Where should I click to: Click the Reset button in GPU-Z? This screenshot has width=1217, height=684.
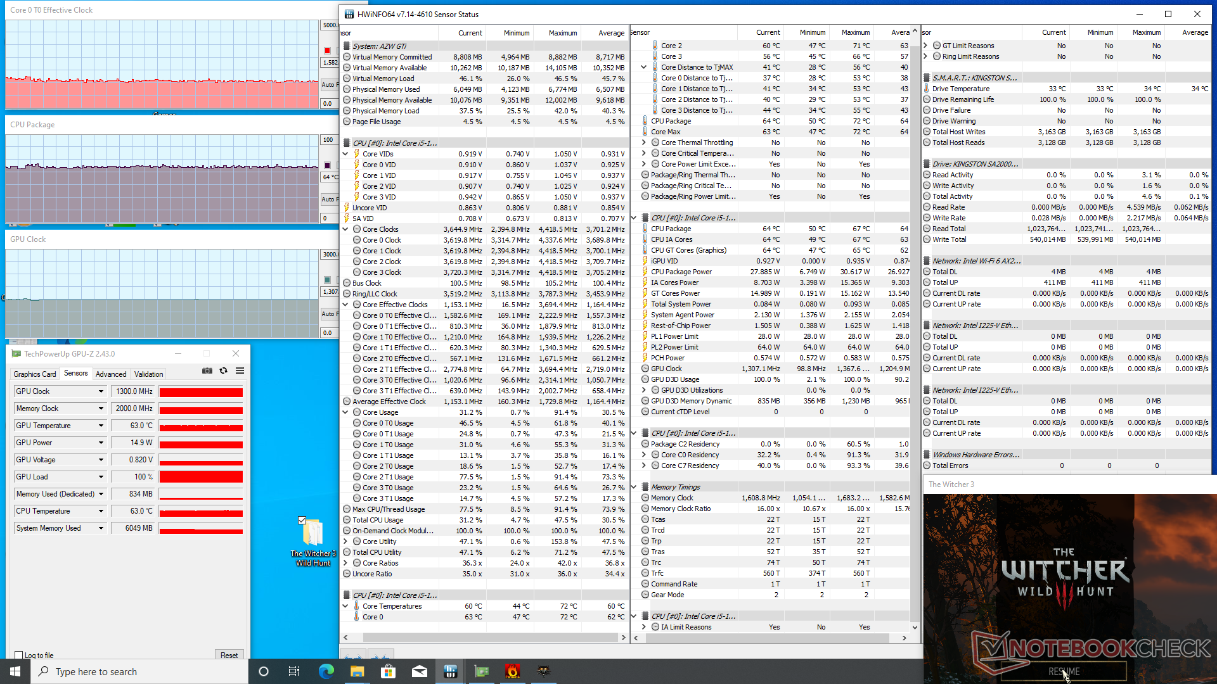[229, 655]
